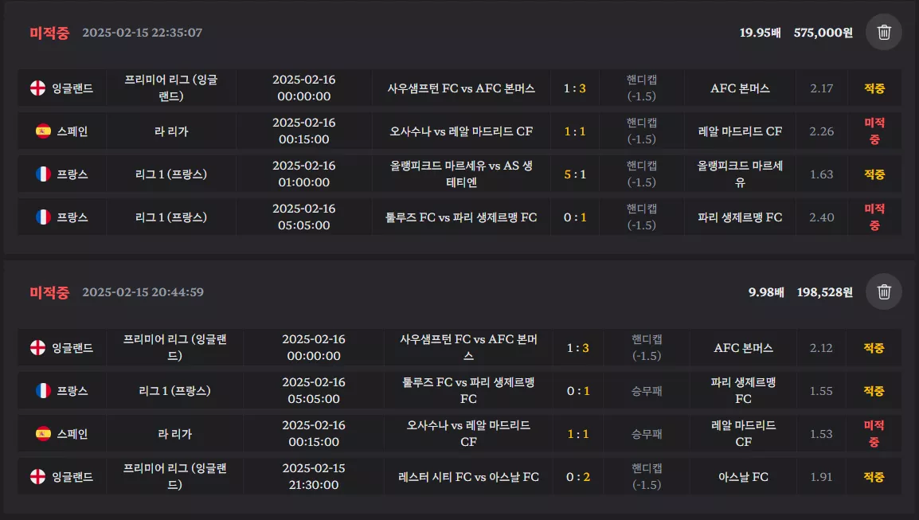Click the 19.95배 total odds value
Image resolution: width=919 pixels, height=520 pixels.
click(x=760, y=33)
